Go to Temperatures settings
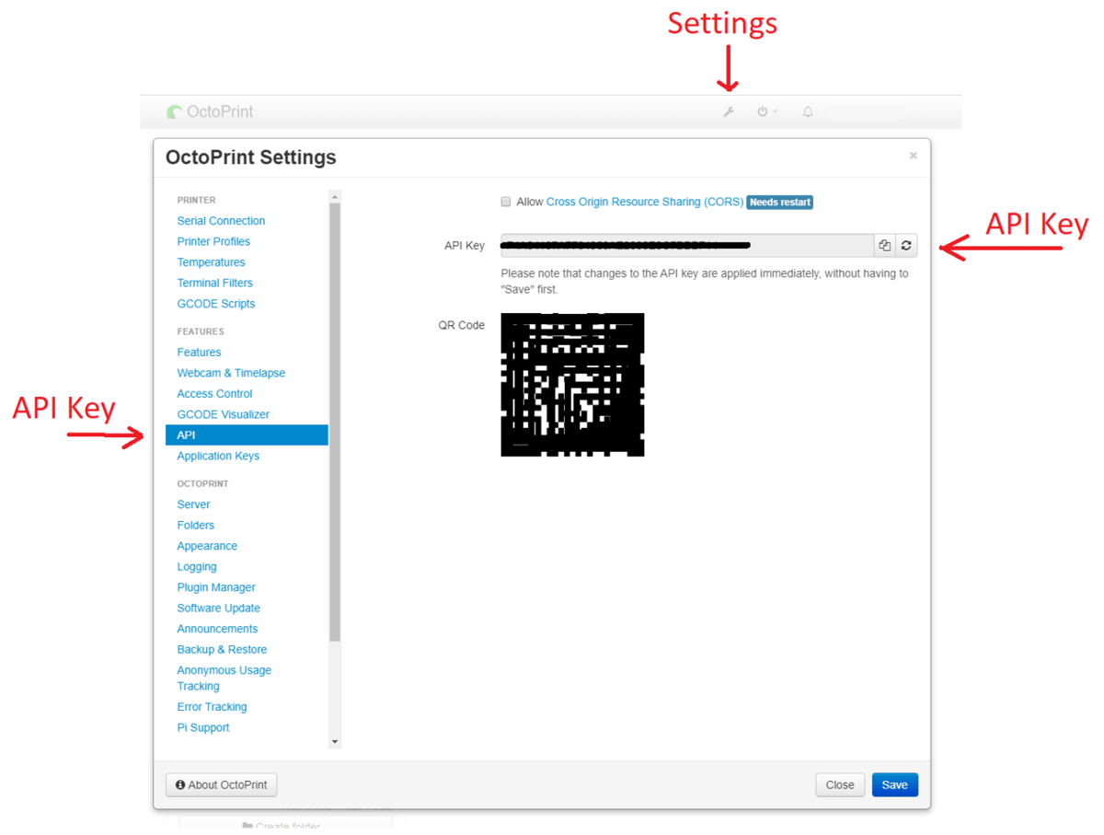Viewport: 1104px width, 835px height. coord(211,262)
